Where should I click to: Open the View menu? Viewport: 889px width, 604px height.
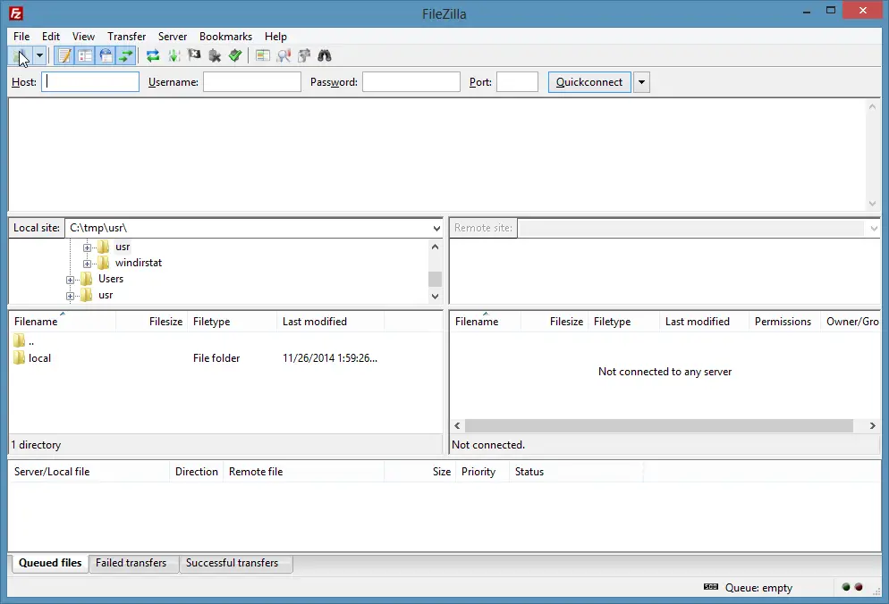click(x=83, y=37)
